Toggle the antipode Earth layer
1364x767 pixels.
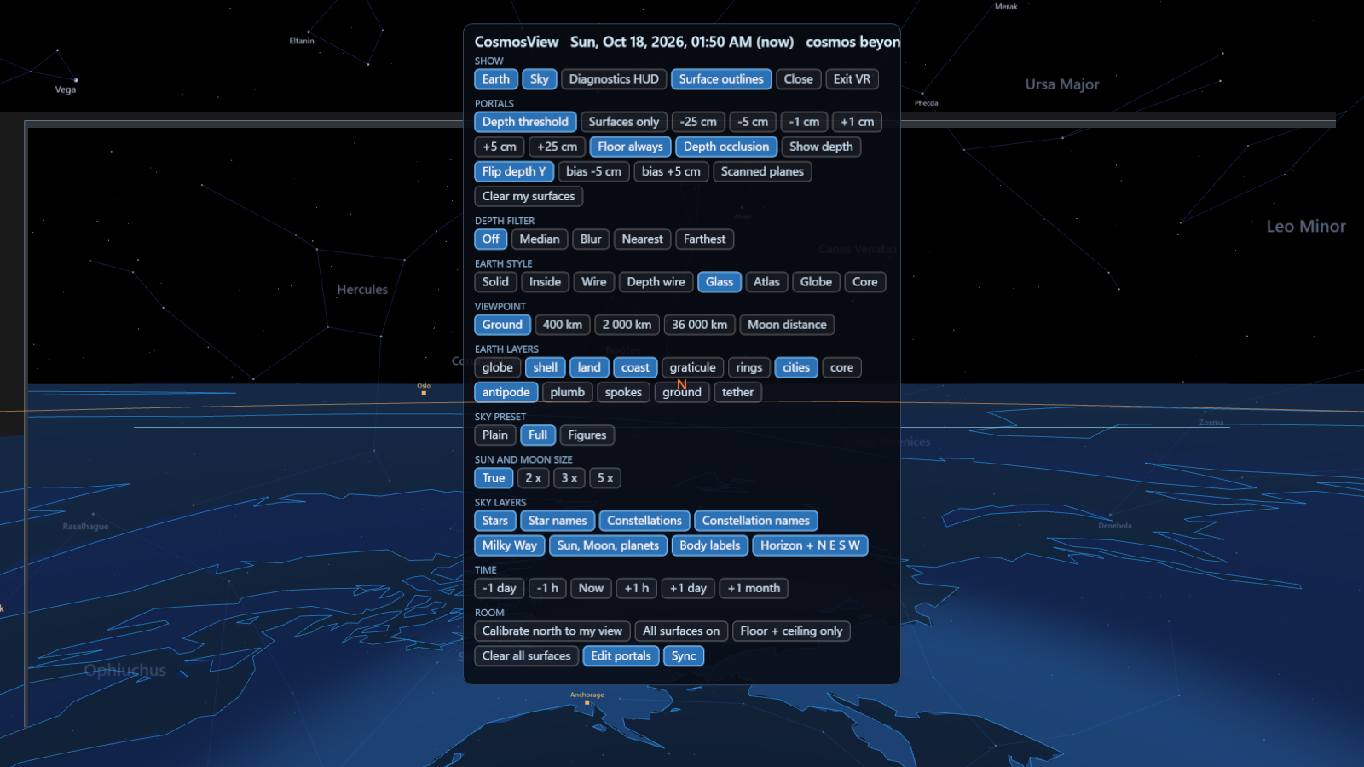coord(506,392)
